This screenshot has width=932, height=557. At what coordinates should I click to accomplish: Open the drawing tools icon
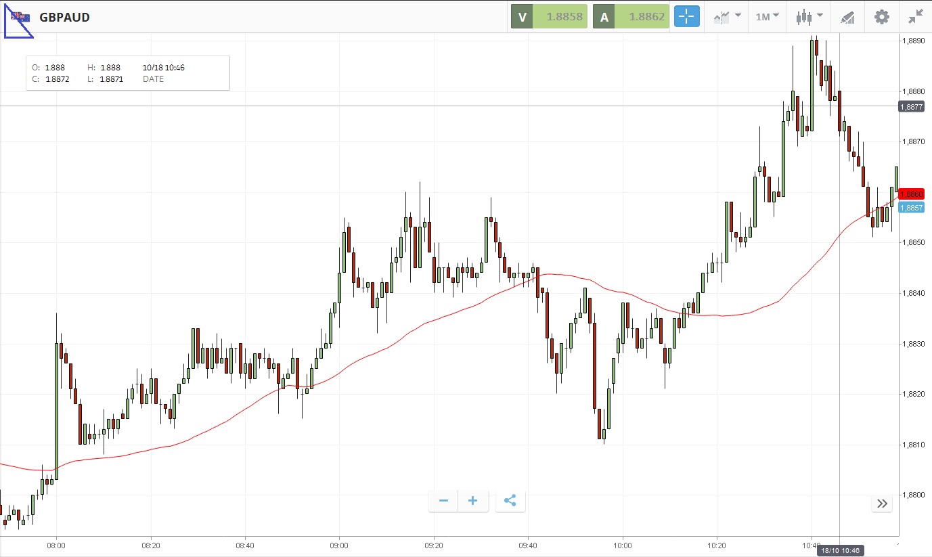tap(847, 17)
